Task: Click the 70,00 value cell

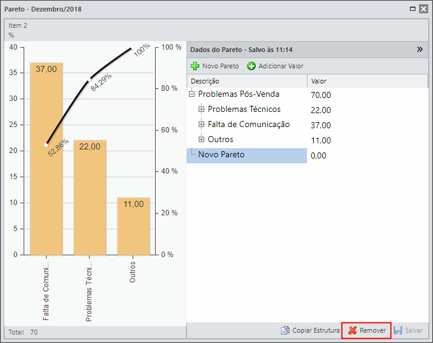Action: coord(321,95)
